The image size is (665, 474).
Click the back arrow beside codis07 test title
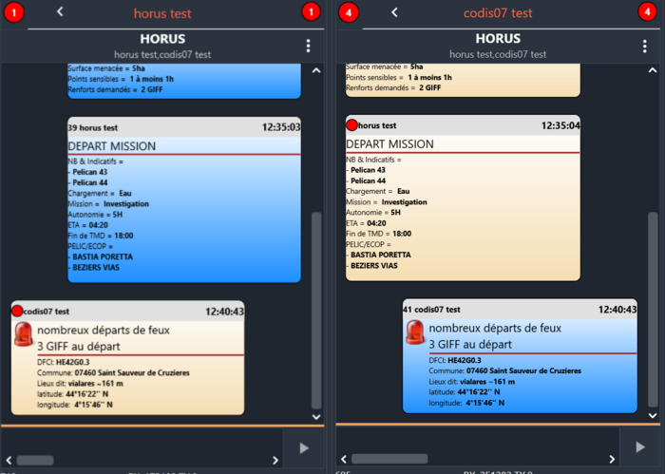pyautogui.click(x=395, y=12)
